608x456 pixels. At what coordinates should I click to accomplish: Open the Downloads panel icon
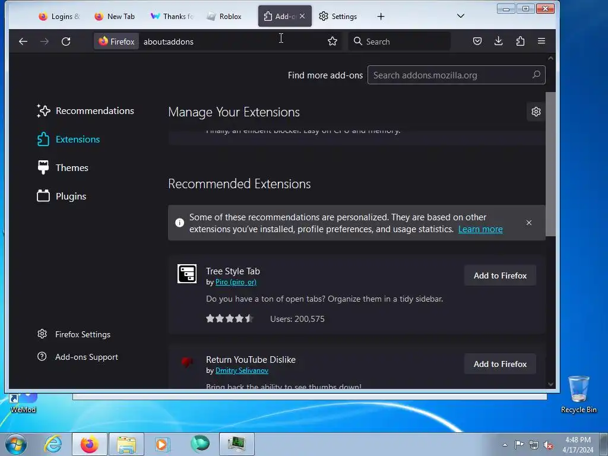click(499, 41)
